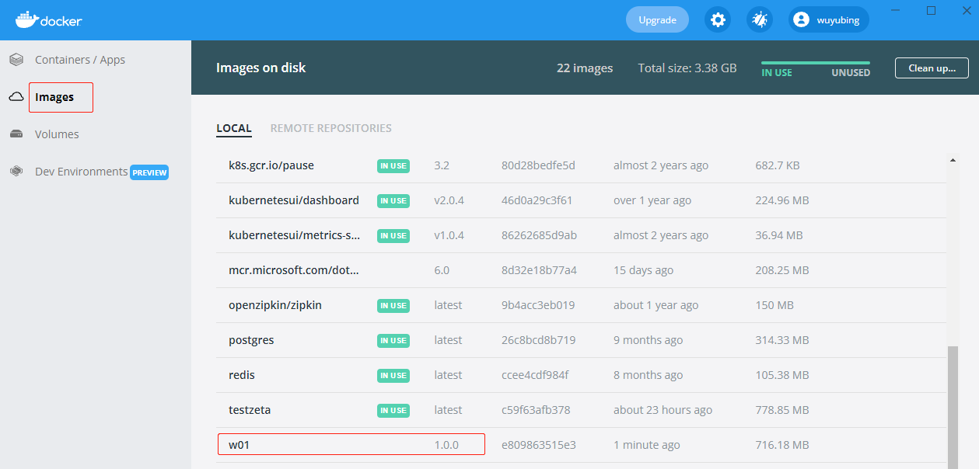Image resolution: width=979 pixels, height=469 pixels.
Task: Click IN USE badge for testzeta
Action: tap(393, 410)
